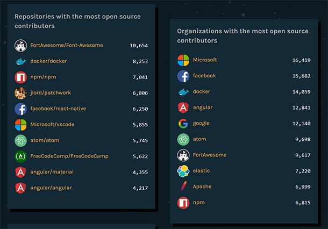Select contributor count 10,654

point(139,46)
